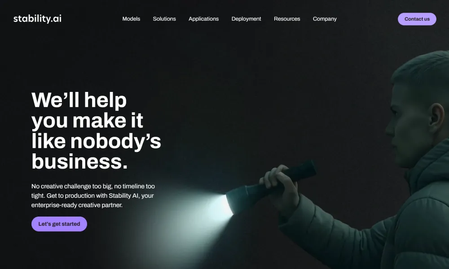Click the stability.ai logo
449x269 pixels.
click(x=37, y=18)
